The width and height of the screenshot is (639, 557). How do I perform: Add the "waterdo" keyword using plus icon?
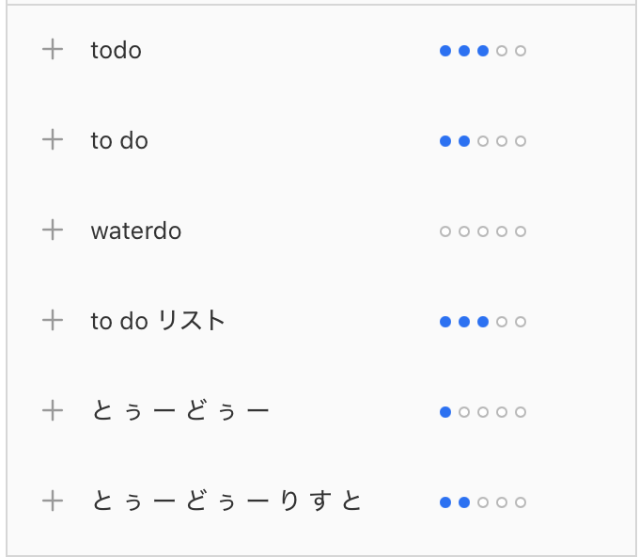pos(53,231)
